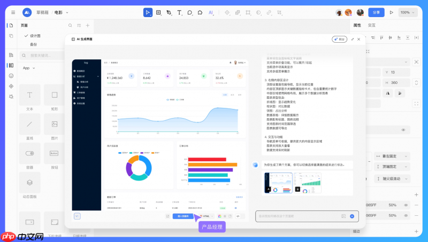This screenshot has width=428, height=242.
Task: Open the AI tool in toolbar
Action: (211, 12)
